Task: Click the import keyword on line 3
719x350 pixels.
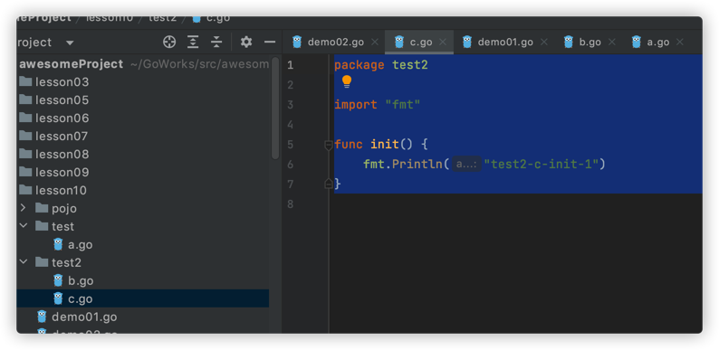Action: (x=356, y=104)
